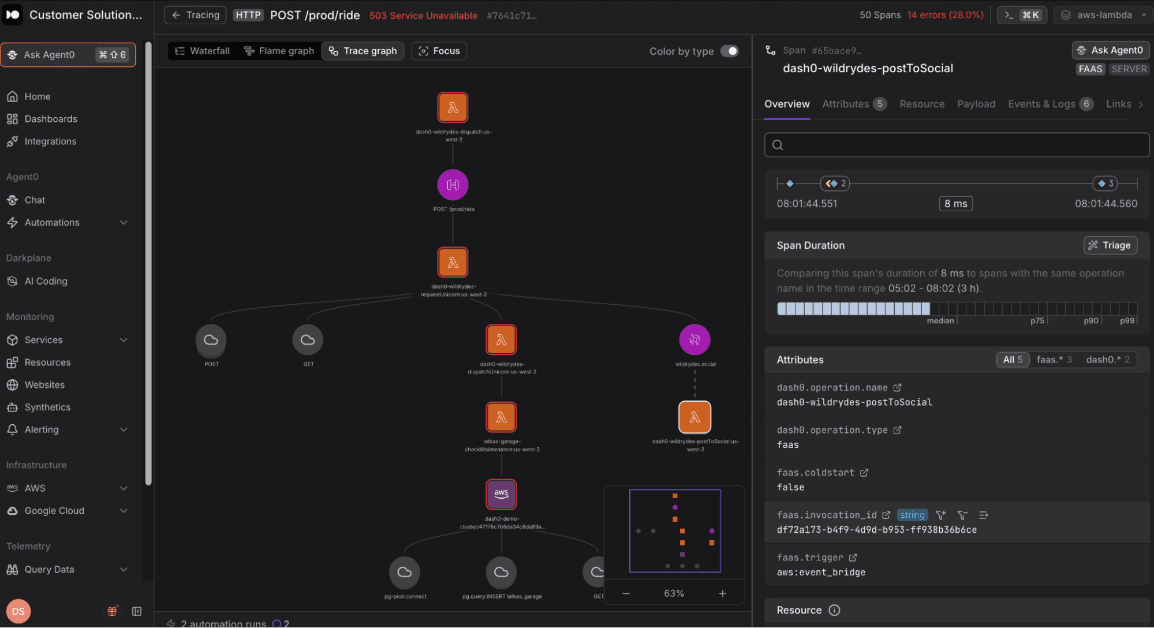Open Dashboards in sidebar
Image resolution: width=1154 pixels, height=628 pixels.
pos(50,119)
